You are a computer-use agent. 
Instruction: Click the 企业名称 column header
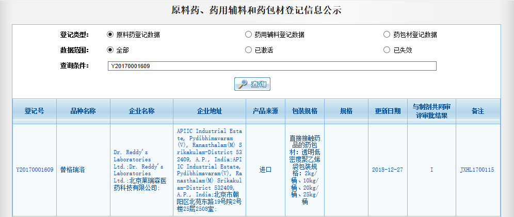pyautogui.click(x=141, y=111)
